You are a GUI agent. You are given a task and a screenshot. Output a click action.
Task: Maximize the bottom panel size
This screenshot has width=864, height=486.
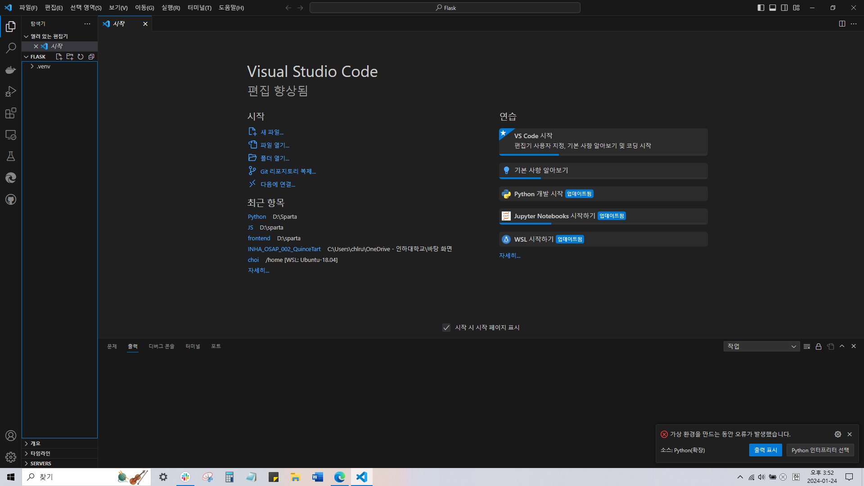click(x=842, y=346)
